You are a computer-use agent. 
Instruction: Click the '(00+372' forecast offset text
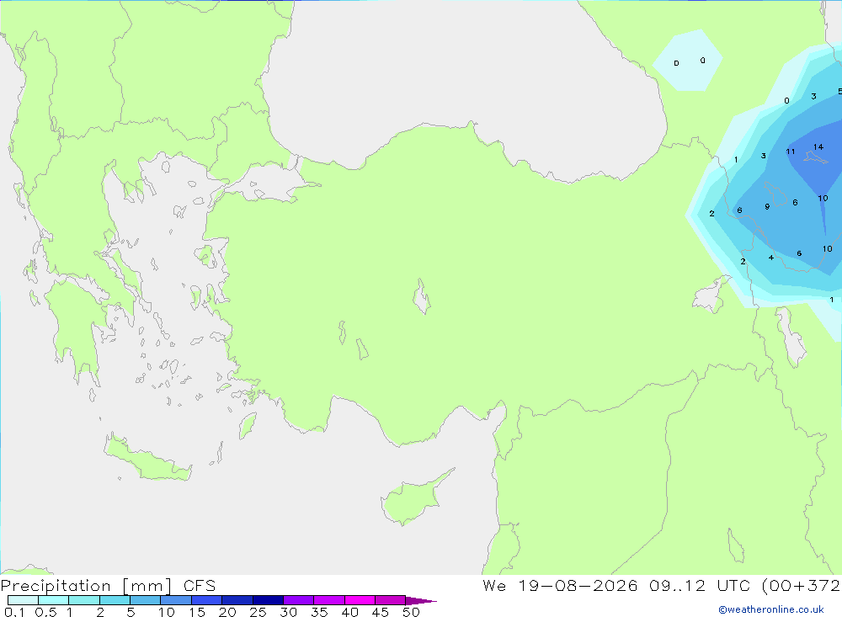[801, 586]
